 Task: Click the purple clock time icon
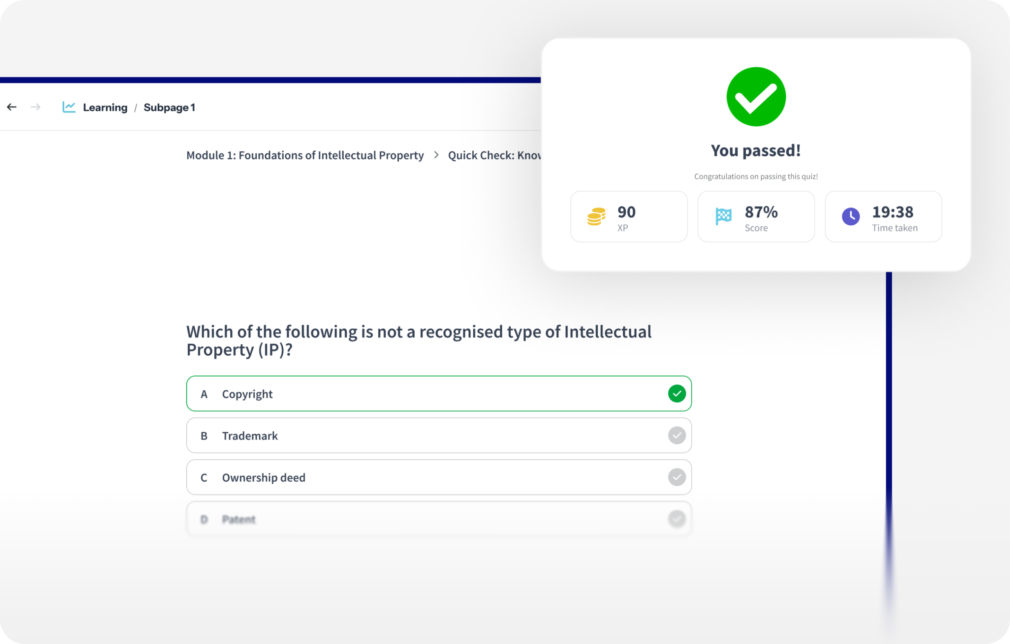click(851, 217)
